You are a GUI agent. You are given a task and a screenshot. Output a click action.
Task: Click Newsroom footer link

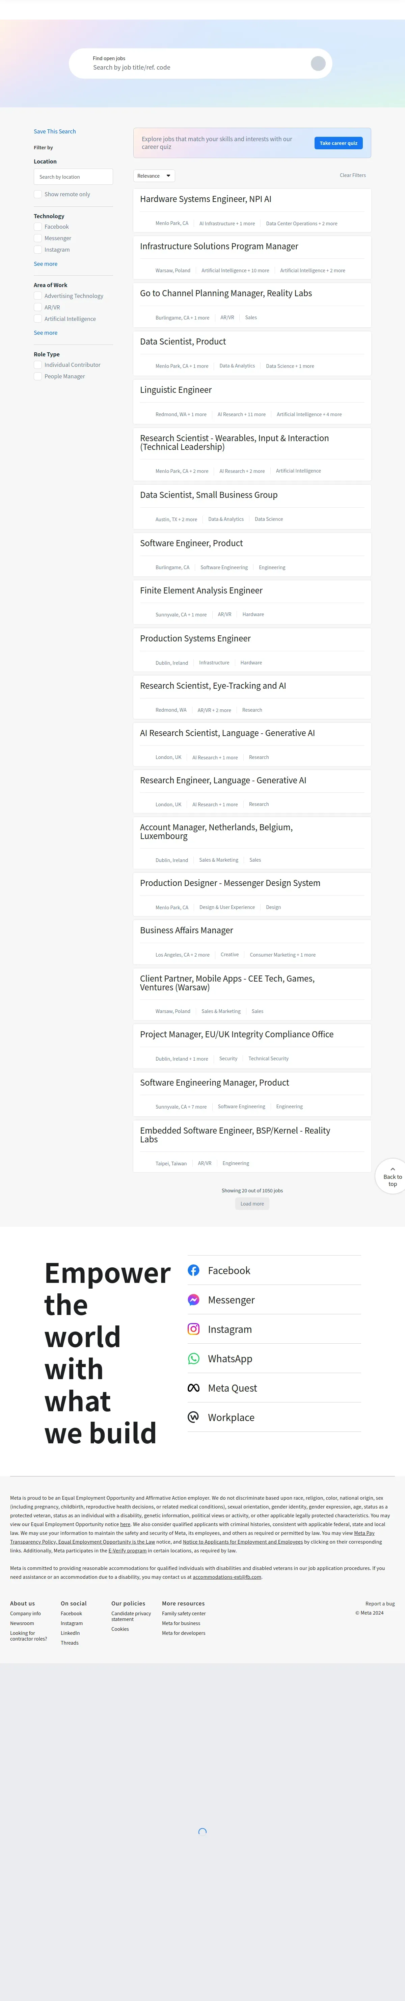(x=22, y=1623)
